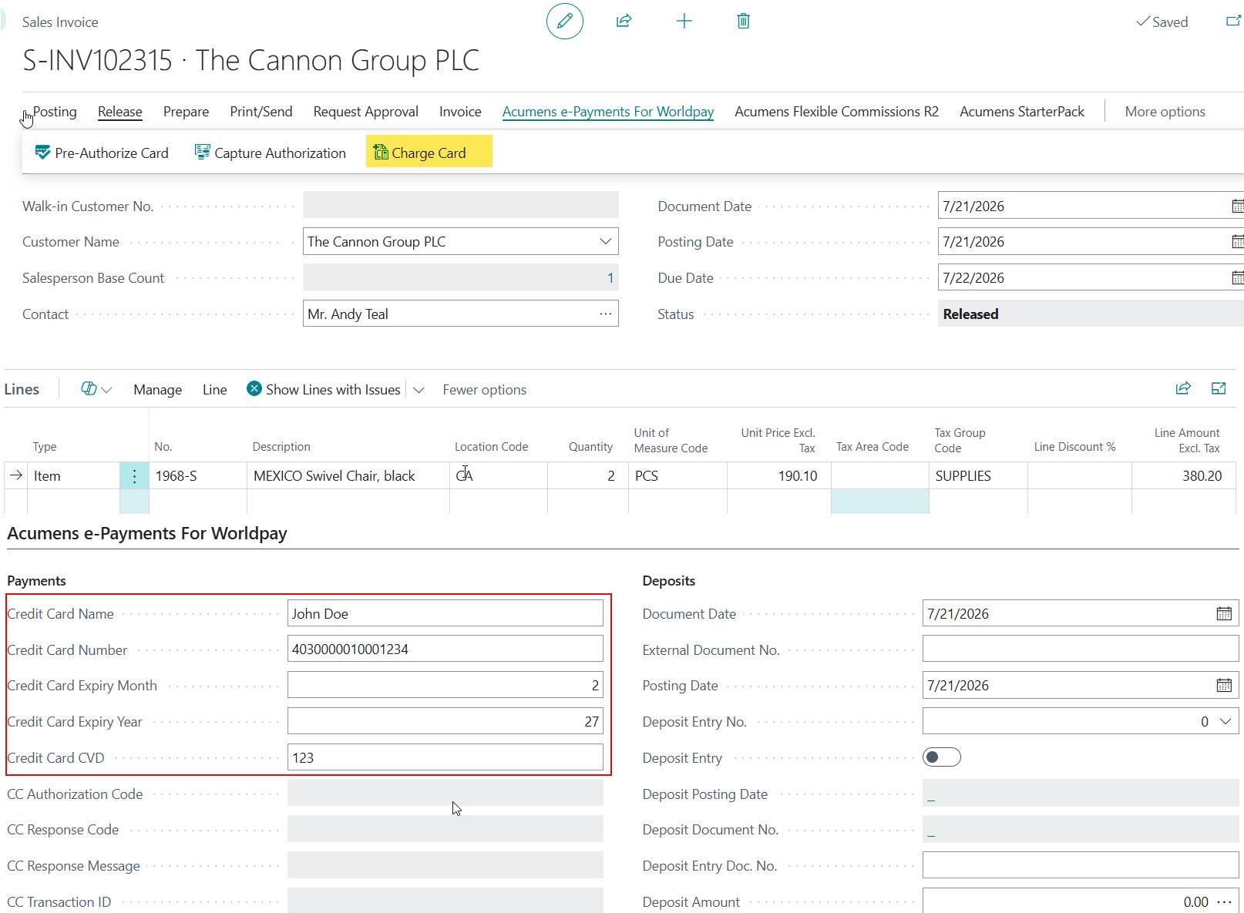The image size is (1244, 913).
Task: Click the Credit Card Number field
Action: pyautogui.click(x=445, y=650)
